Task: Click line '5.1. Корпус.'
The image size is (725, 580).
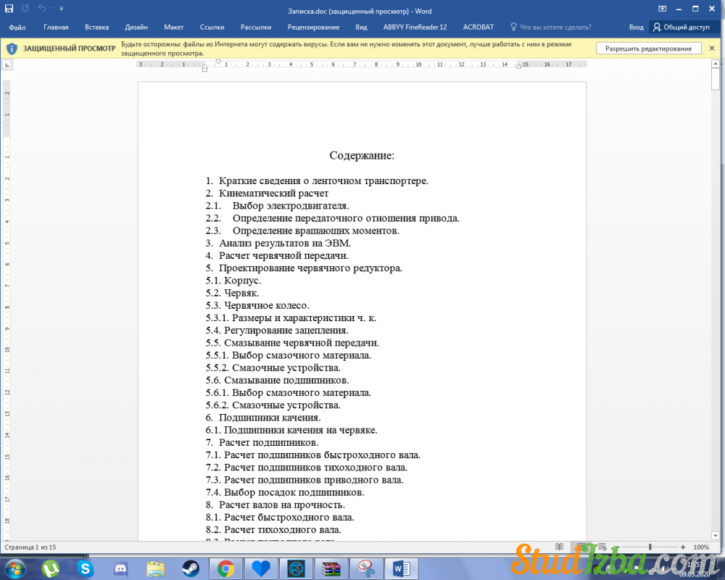Action: [x=233, y=281]
